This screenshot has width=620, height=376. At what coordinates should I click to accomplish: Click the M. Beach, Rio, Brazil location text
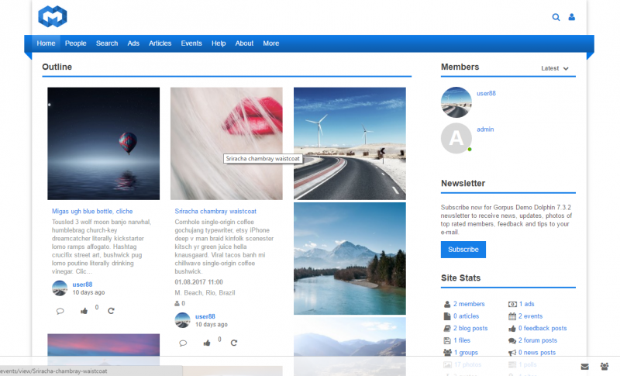click(205, 293)
